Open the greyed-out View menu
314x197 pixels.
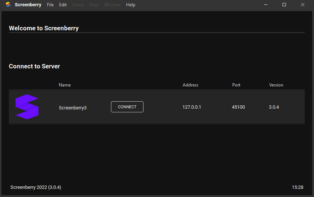(x=94, y=4)
